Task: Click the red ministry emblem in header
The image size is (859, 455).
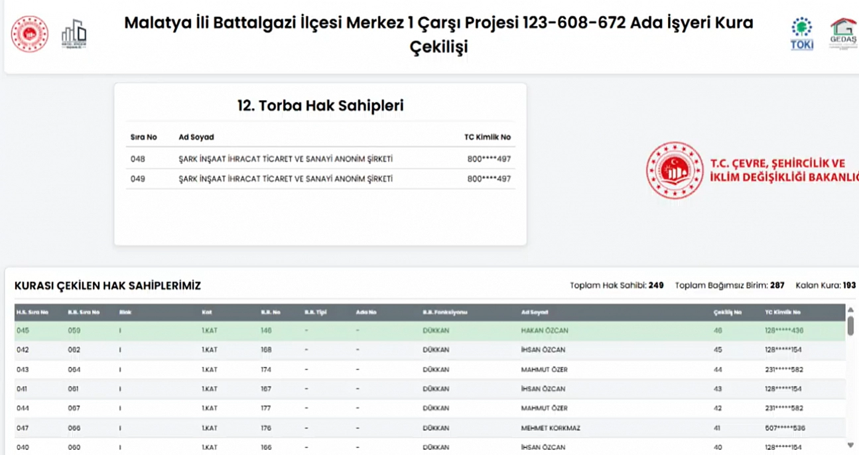Action: tap(30, 34)
